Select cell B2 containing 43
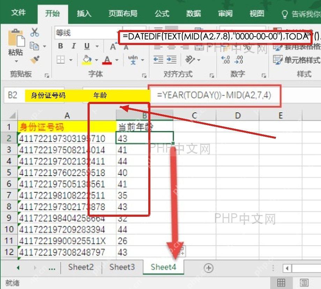The image size is (321, 289). coord(144,138)
